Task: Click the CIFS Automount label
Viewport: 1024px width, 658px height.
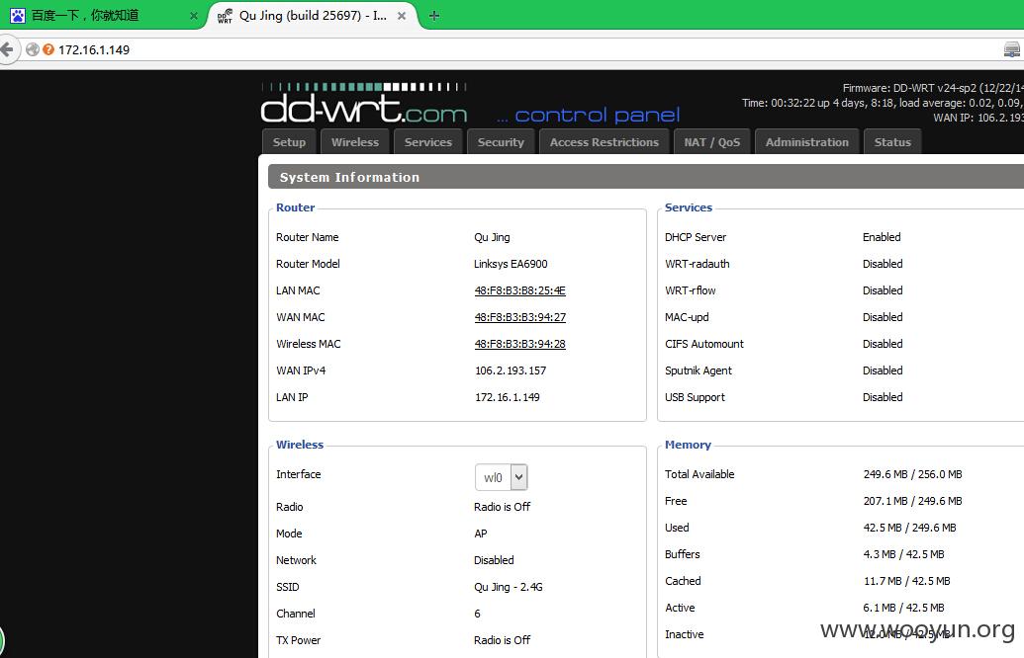Action: point(704,345)
